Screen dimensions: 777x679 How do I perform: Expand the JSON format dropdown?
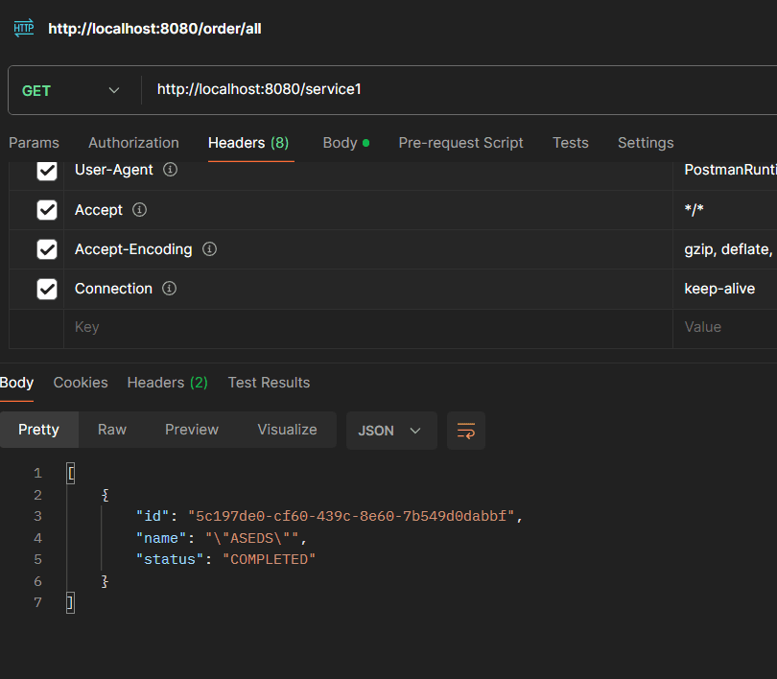pyautogui.click(x=390, y=431)
